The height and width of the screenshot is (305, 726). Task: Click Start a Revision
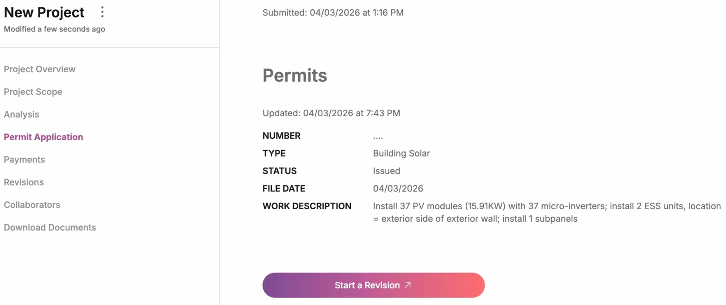pyautogui.click(x=373, y=285)
